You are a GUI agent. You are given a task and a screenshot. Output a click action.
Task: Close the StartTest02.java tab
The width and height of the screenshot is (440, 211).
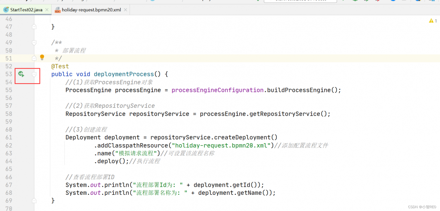click(47, 10)
